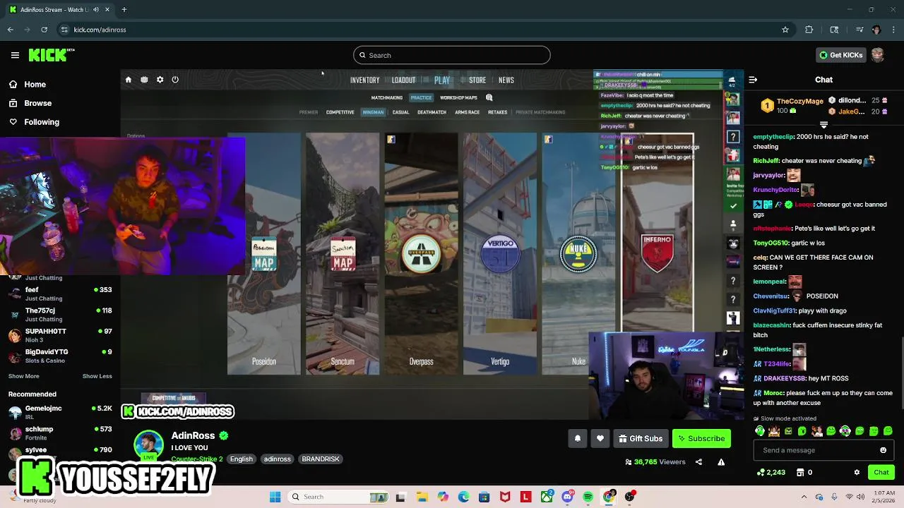Open File Explorer from the taskbar
Screen dimensions: 904x508
click(x=422, y=497)
